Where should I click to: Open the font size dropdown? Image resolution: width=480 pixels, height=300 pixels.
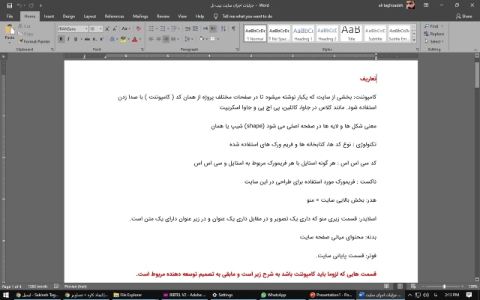point(100,28)
